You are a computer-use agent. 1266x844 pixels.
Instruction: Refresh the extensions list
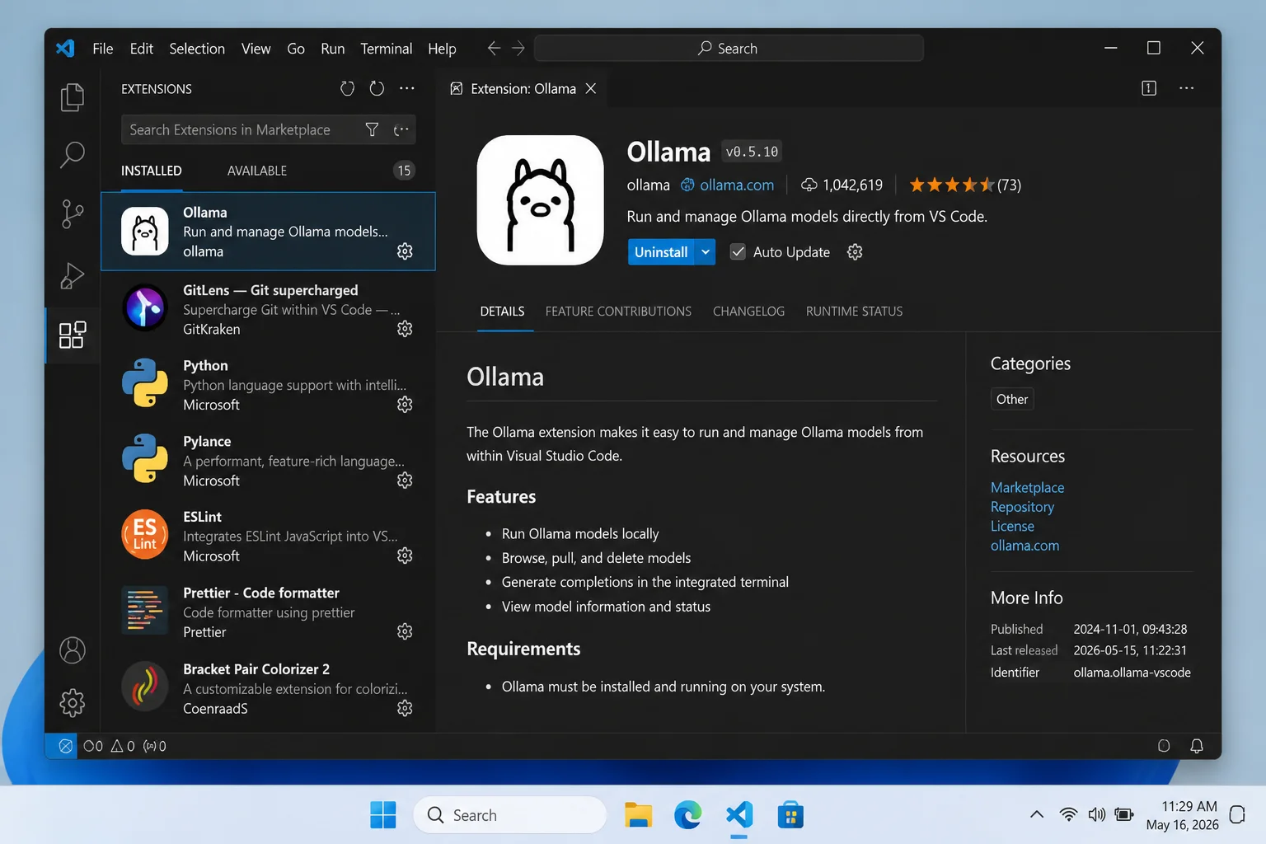[x=377, y=88]
